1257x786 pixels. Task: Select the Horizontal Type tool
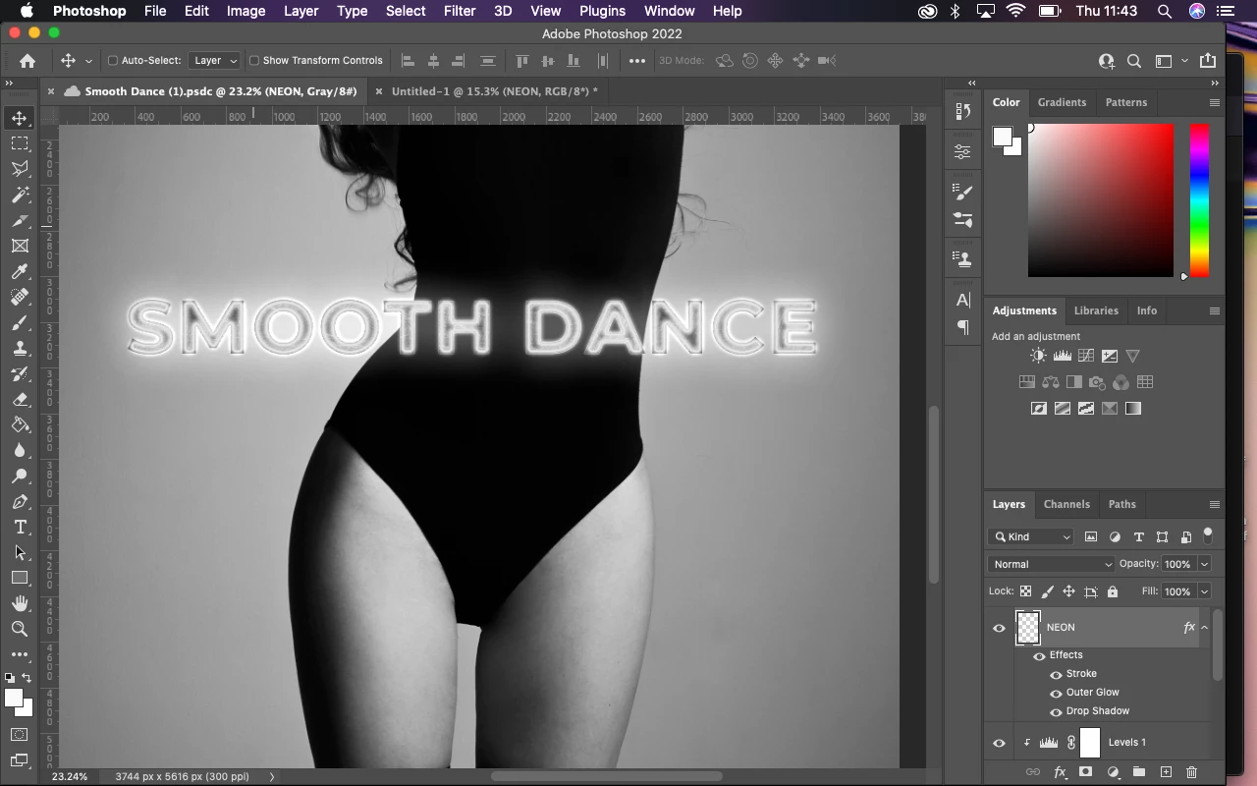point(20,528)
